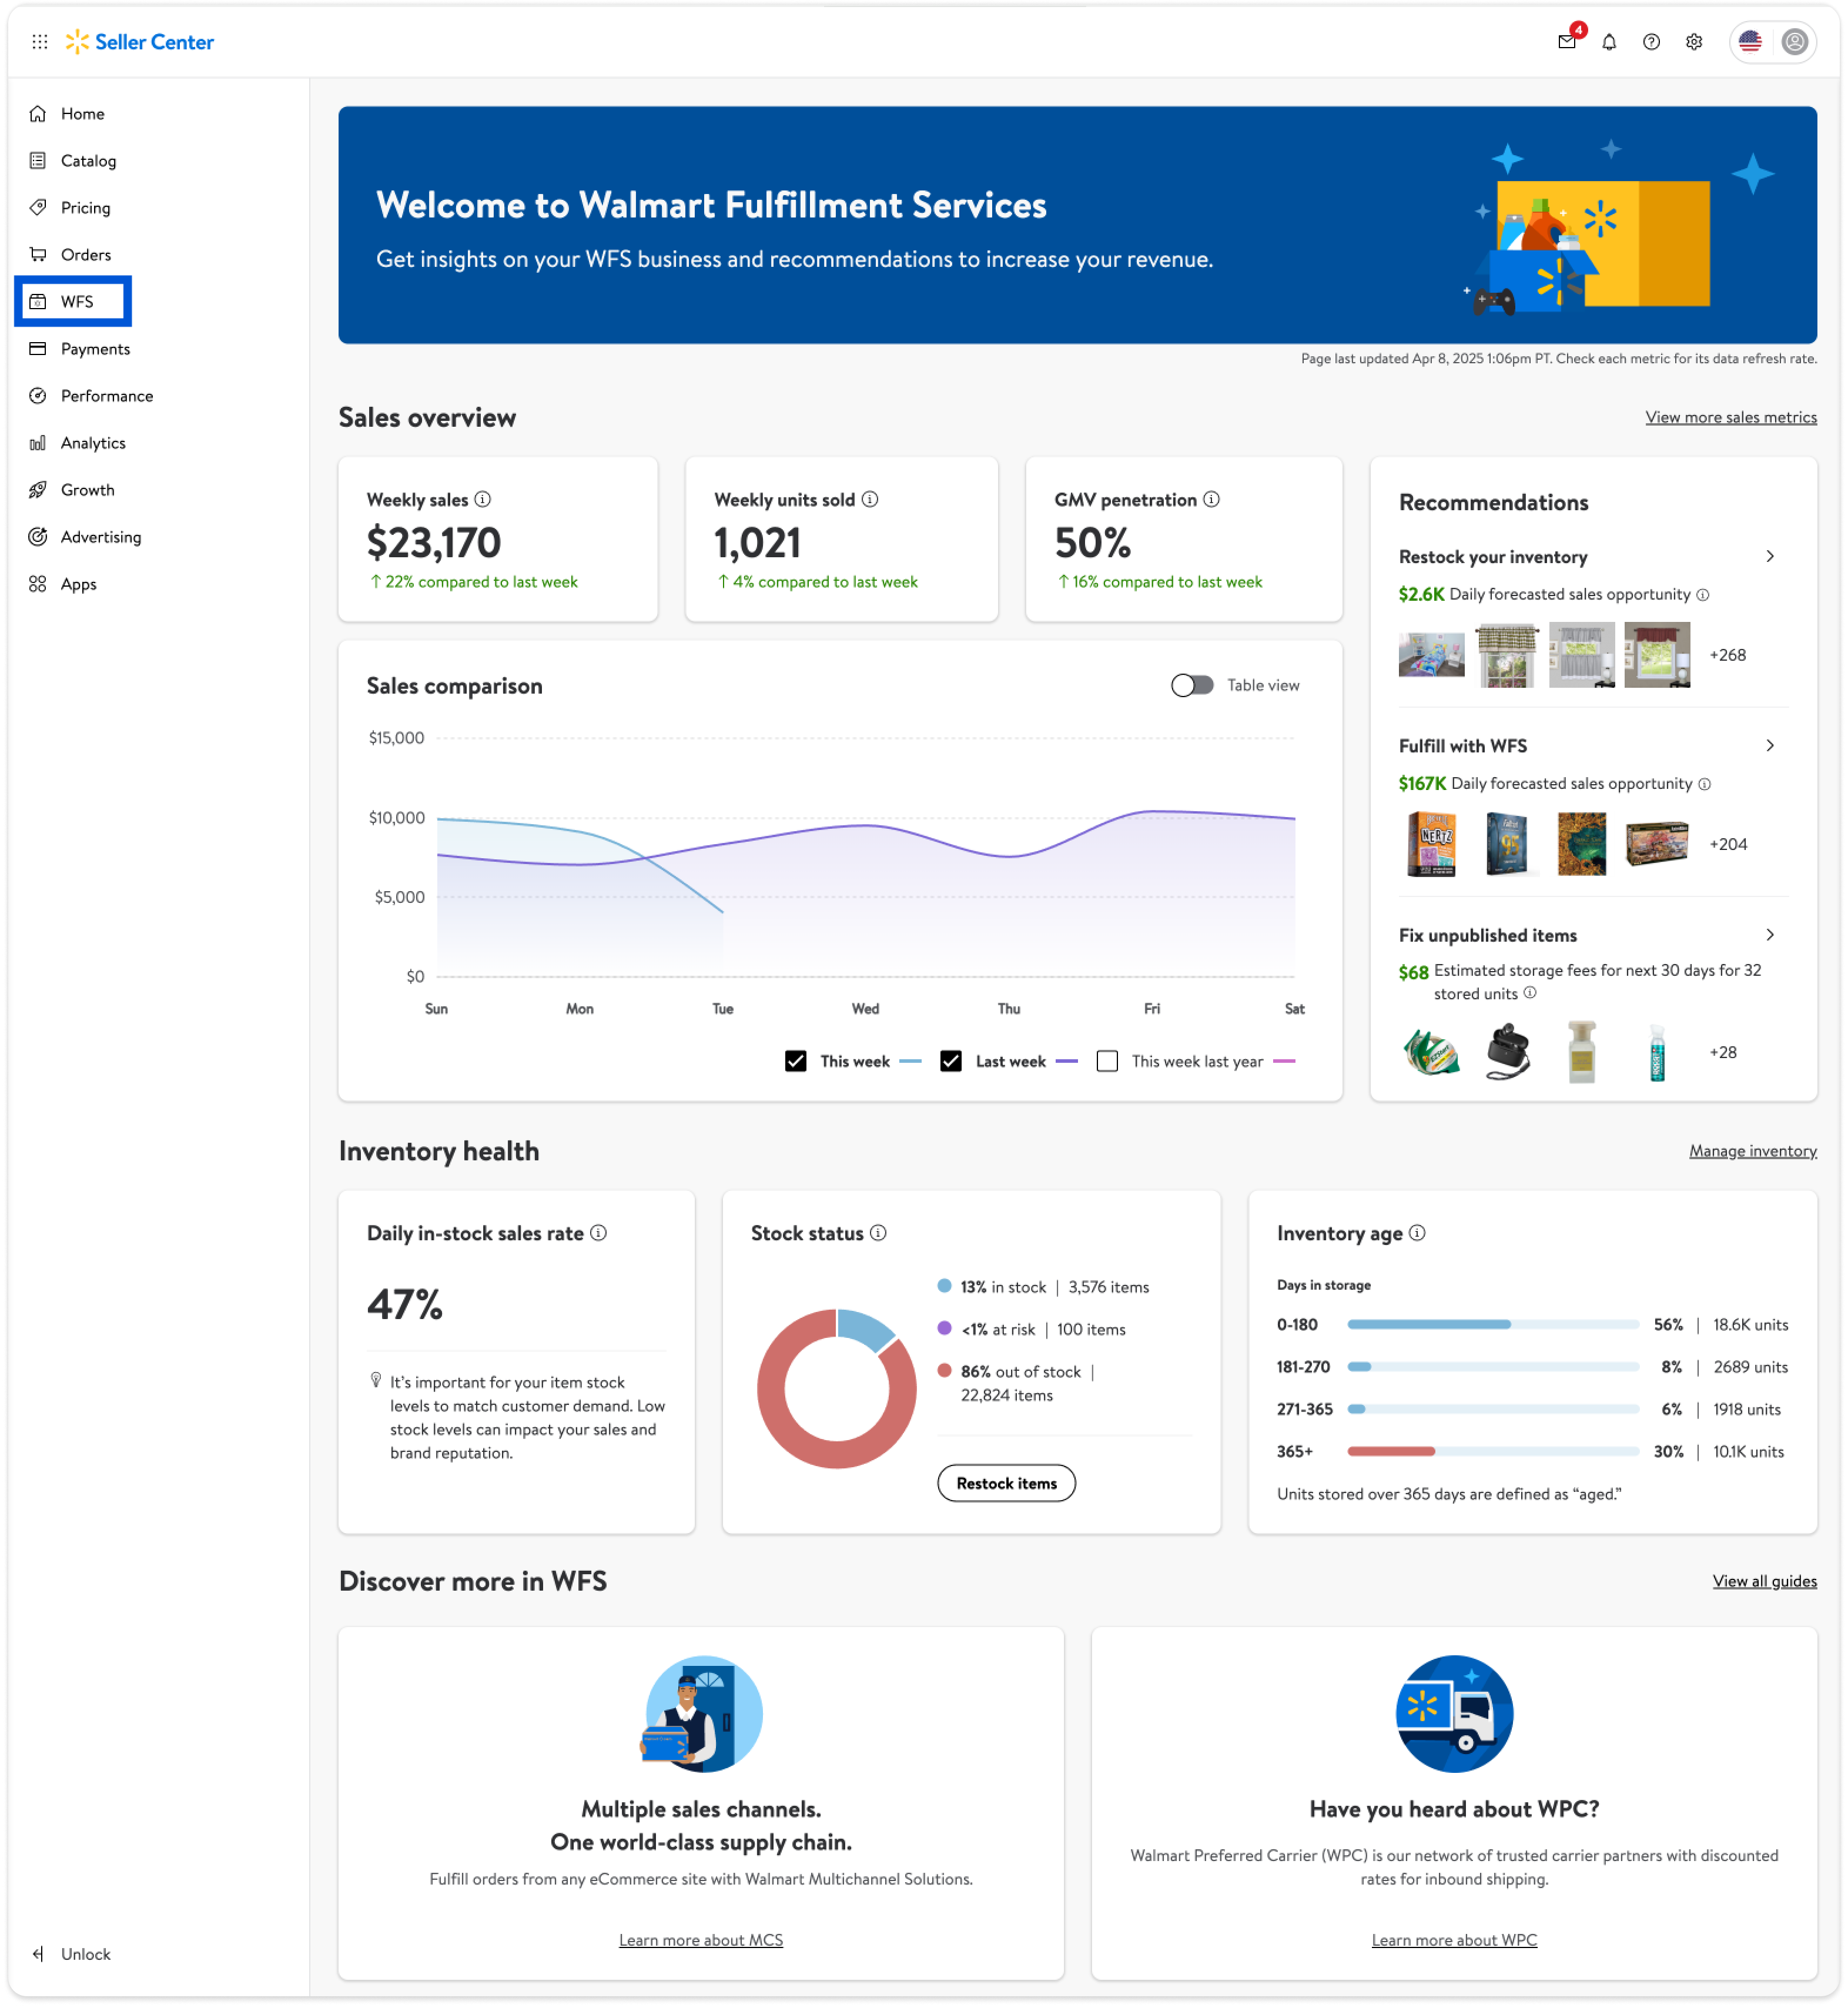This screenshot has width=1848, height=2008.
Task: Click the Manage inventory link
Action: point(1753,1151)
